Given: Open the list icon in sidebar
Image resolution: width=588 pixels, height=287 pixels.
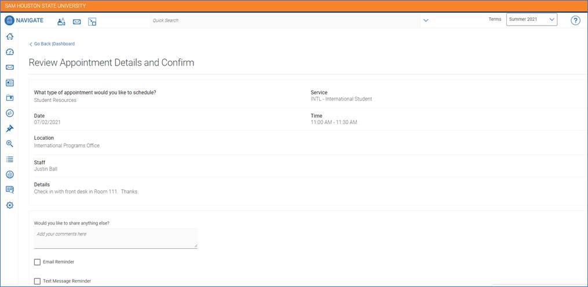Looking at the screenshot, I should (9, 159).
